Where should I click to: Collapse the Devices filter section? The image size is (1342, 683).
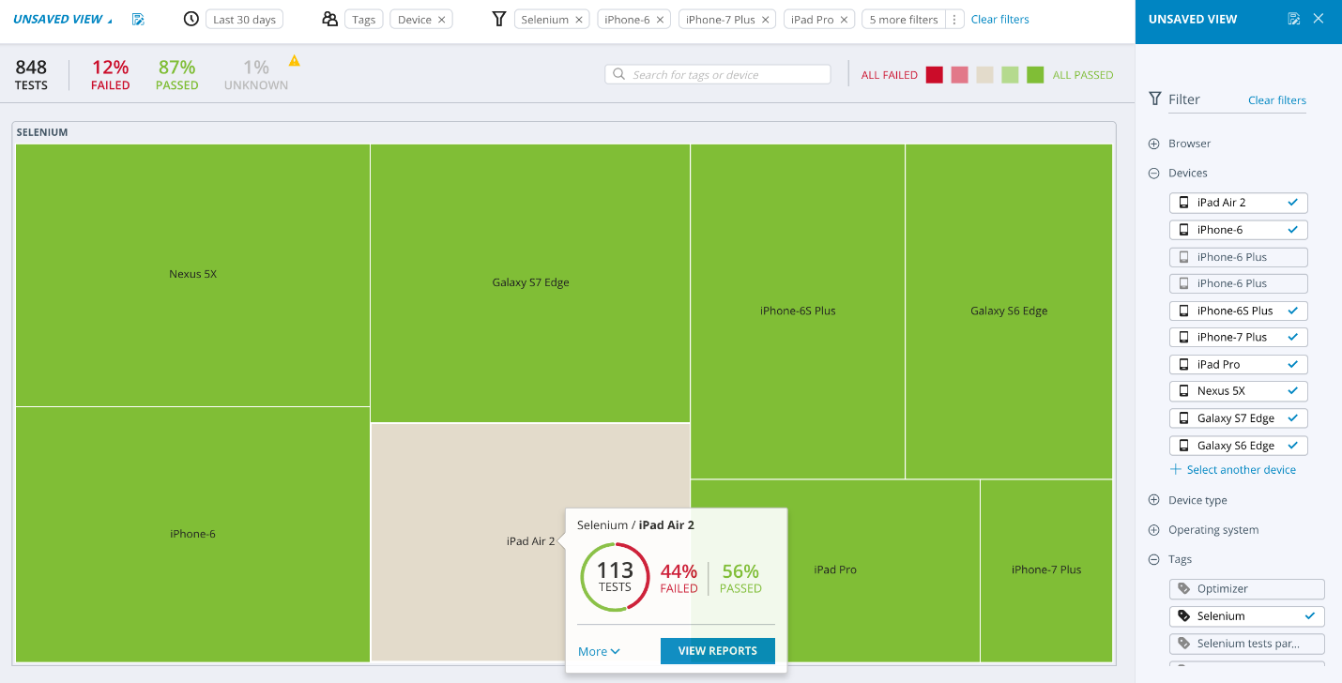tap(1154, 174)
